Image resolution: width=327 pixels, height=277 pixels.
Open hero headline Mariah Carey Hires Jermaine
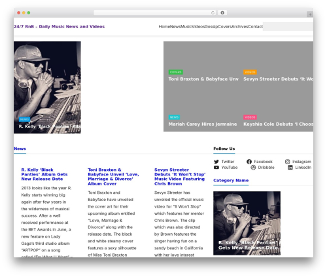[203, 124]
